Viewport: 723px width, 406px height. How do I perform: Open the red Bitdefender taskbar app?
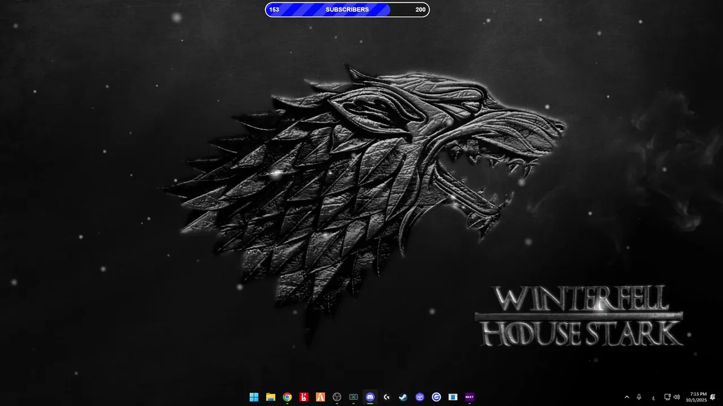304,397
